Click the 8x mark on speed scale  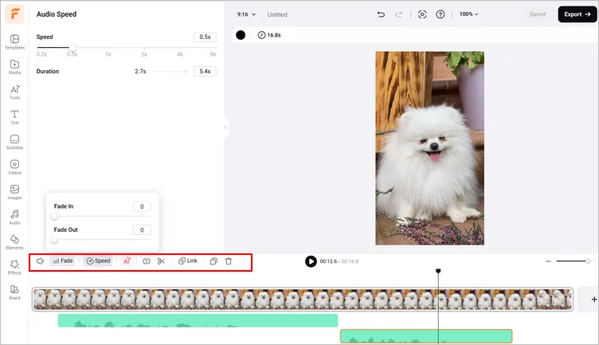(213, 54)
